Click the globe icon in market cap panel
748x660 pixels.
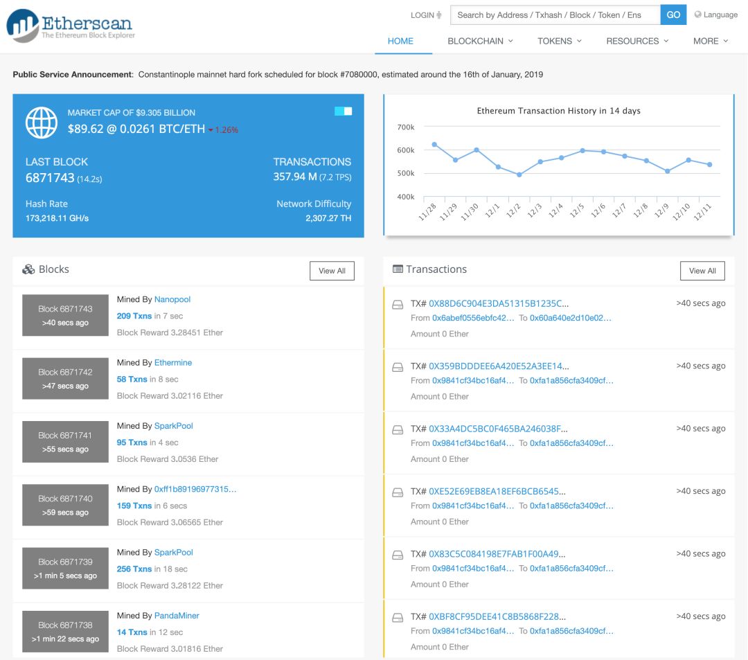tap(42, 123)
